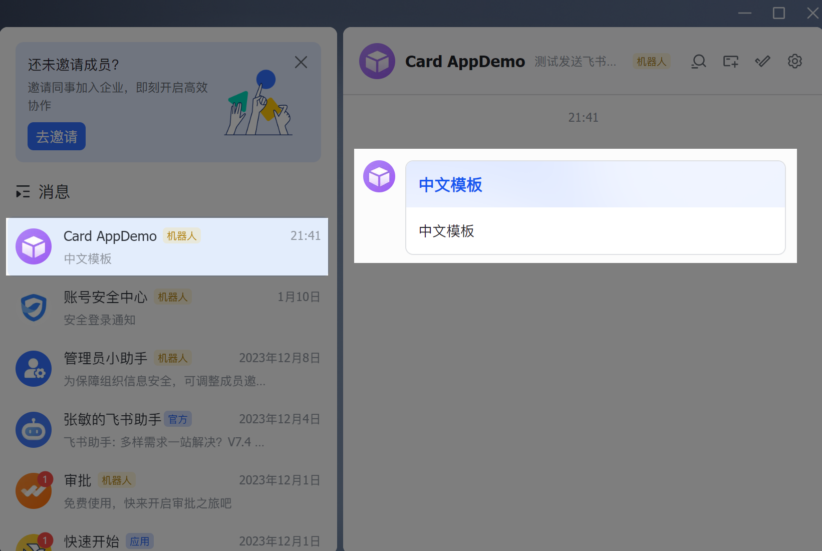Viewport: 822px width, 551px height.
Task: Click the 中文模板 card body text
Action: [x=446, y=231]
